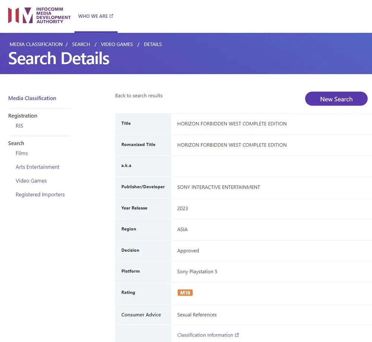Select the DETAILS breadcrumb

point(153,44)
